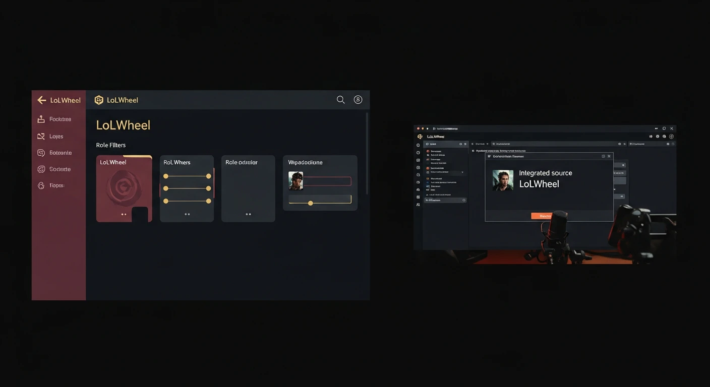This screenshot has height=387, width=710.
Task: Click the hexagon LoLWheel logo in header
Action: [x=99, y=100]
